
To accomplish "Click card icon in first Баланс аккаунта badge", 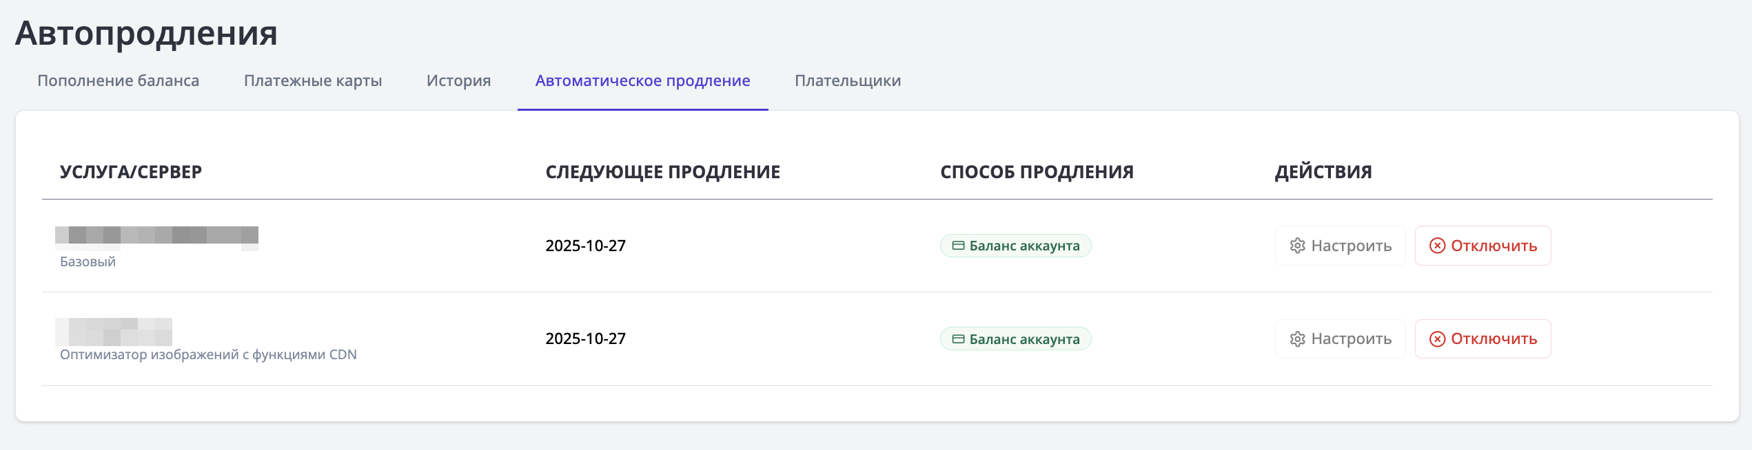I will pos(958,246).
